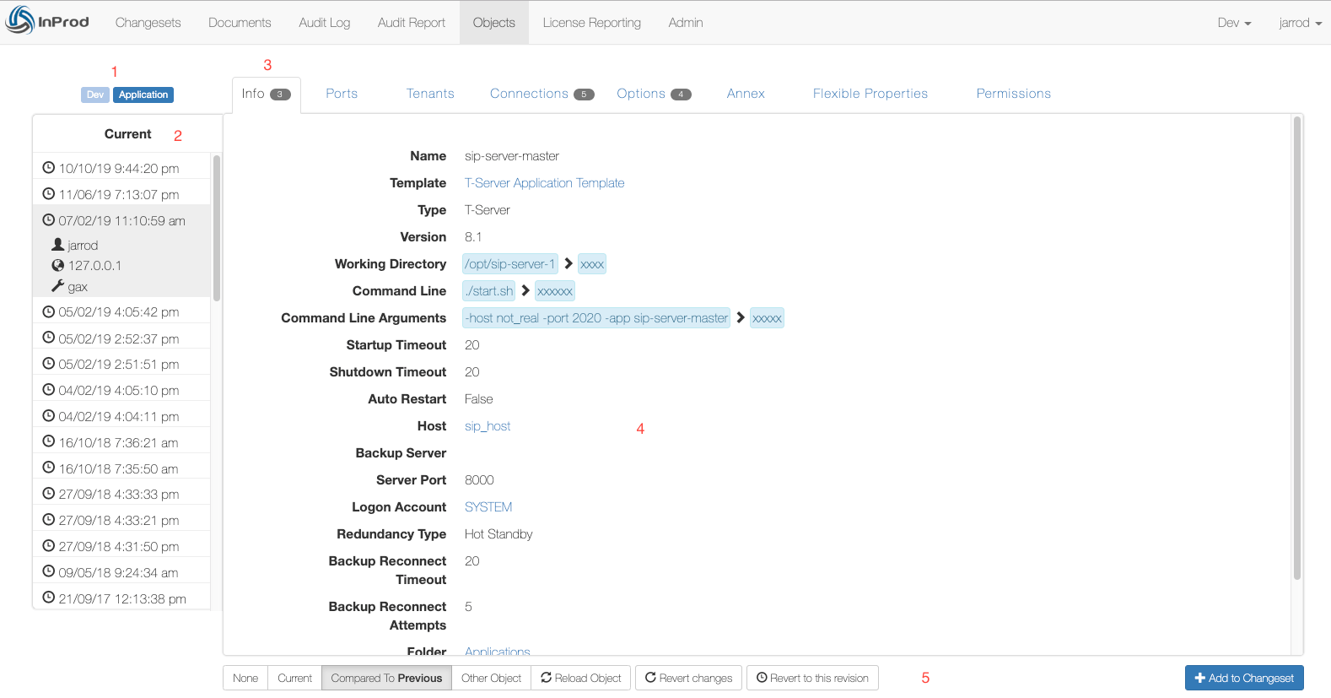Open the Connections tab
Viewport: 1331px width, 698px height.
click(x=542, y=94)
